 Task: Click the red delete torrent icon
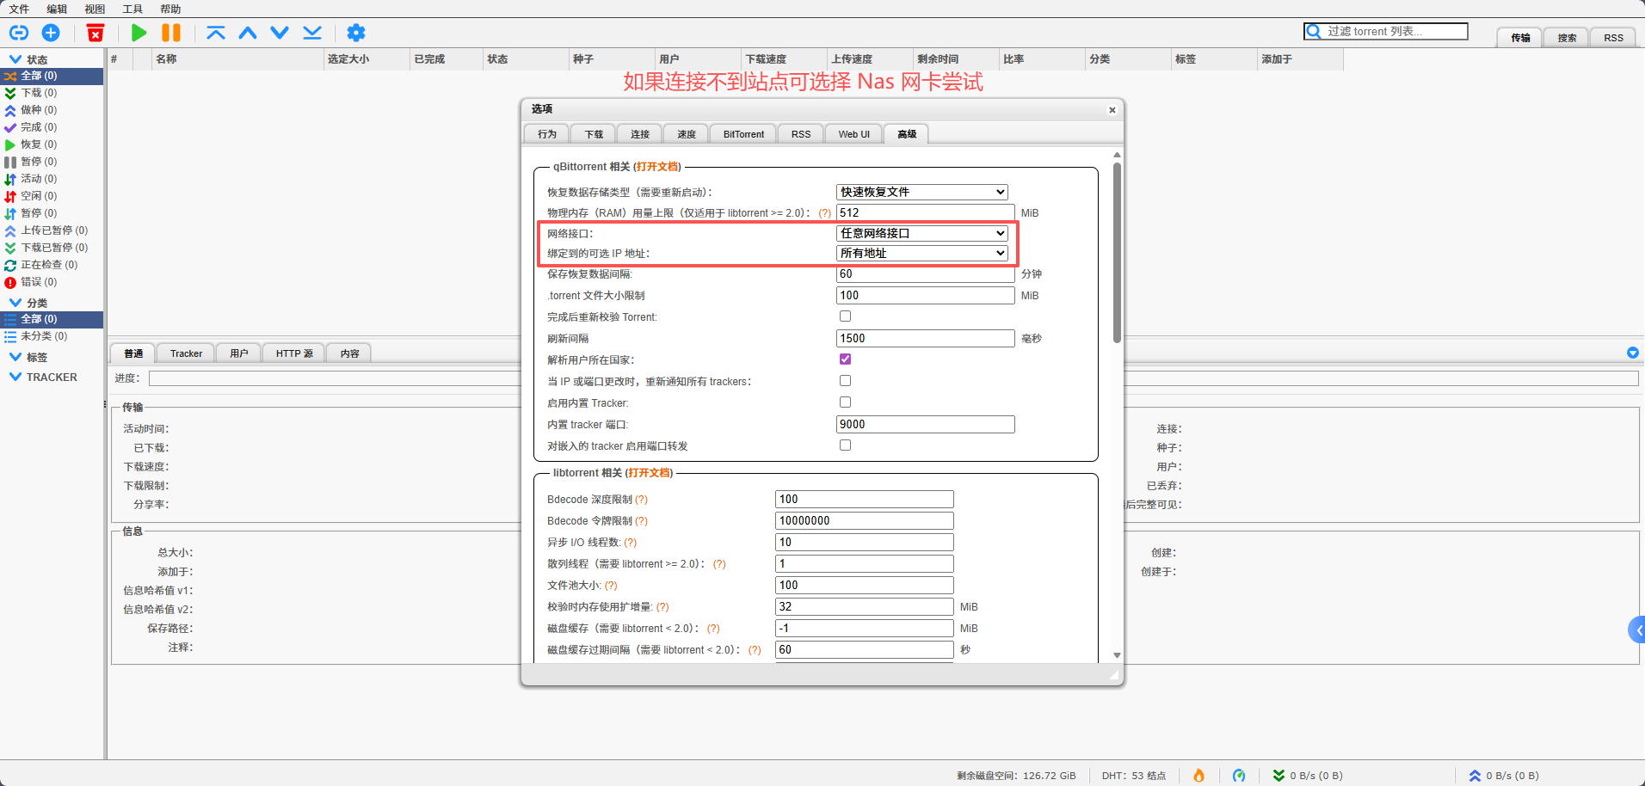[x=95, y=33]
